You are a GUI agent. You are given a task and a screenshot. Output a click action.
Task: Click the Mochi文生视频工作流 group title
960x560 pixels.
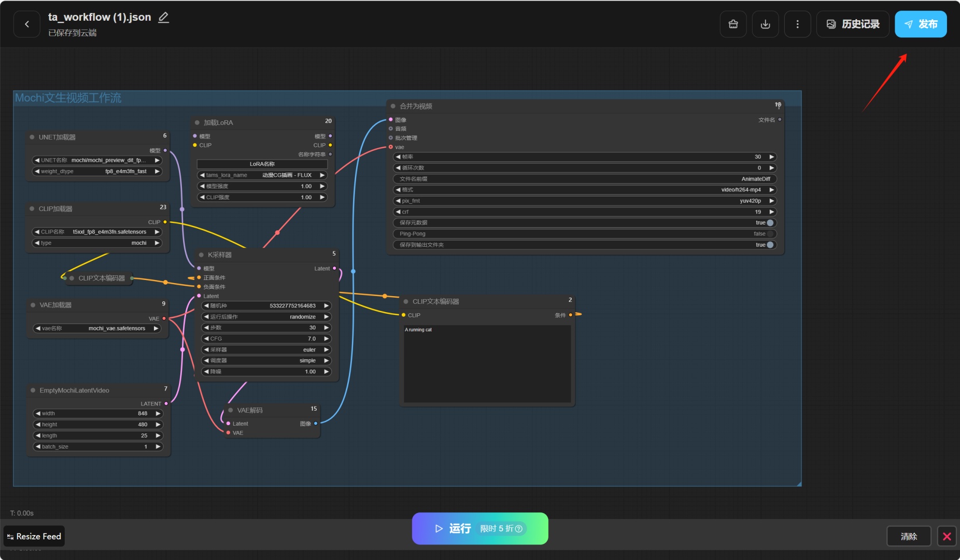[x=68, y=98]
